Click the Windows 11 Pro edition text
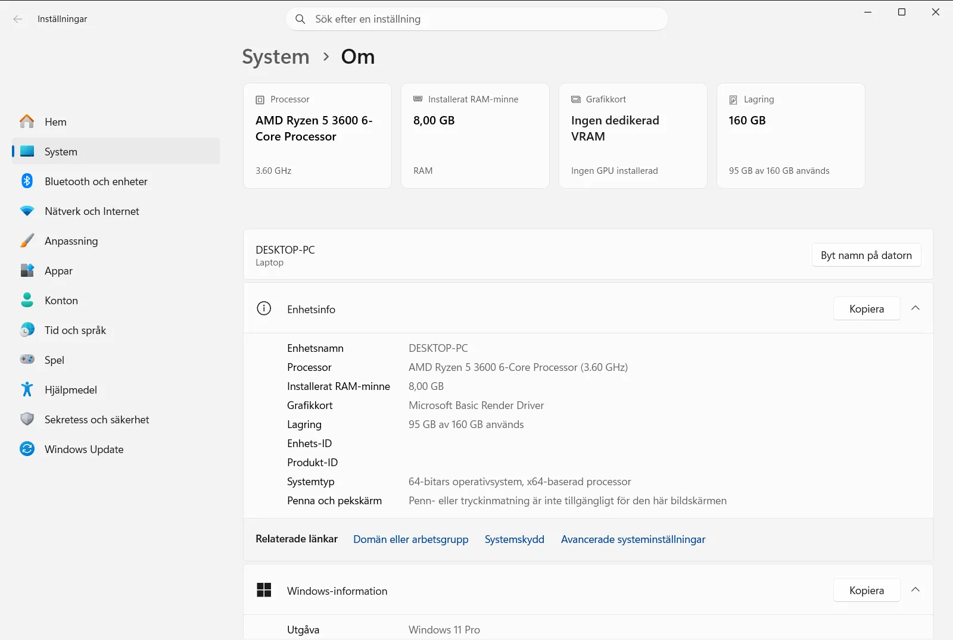953x640 pixels. click(444, 629)
